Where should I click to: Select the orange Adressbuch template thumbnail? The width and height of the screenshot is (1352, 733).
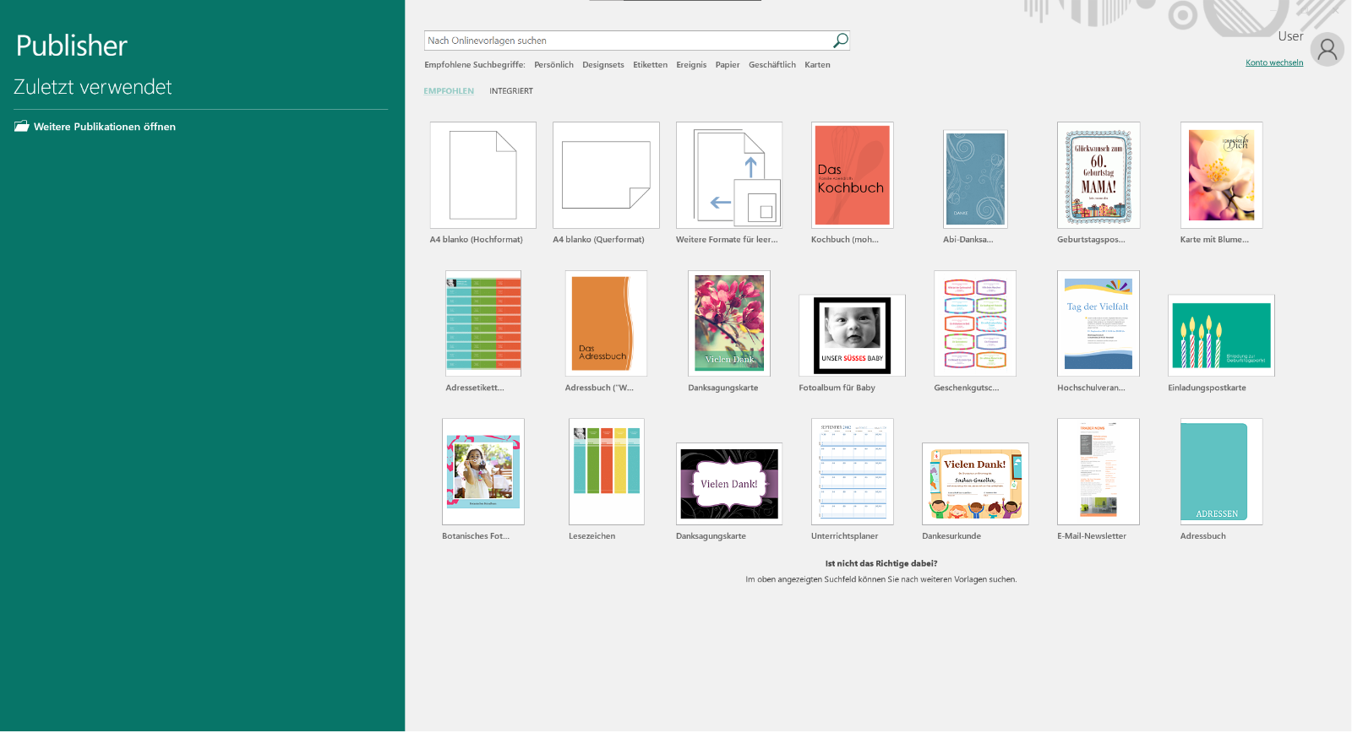(x=606, y=323)
